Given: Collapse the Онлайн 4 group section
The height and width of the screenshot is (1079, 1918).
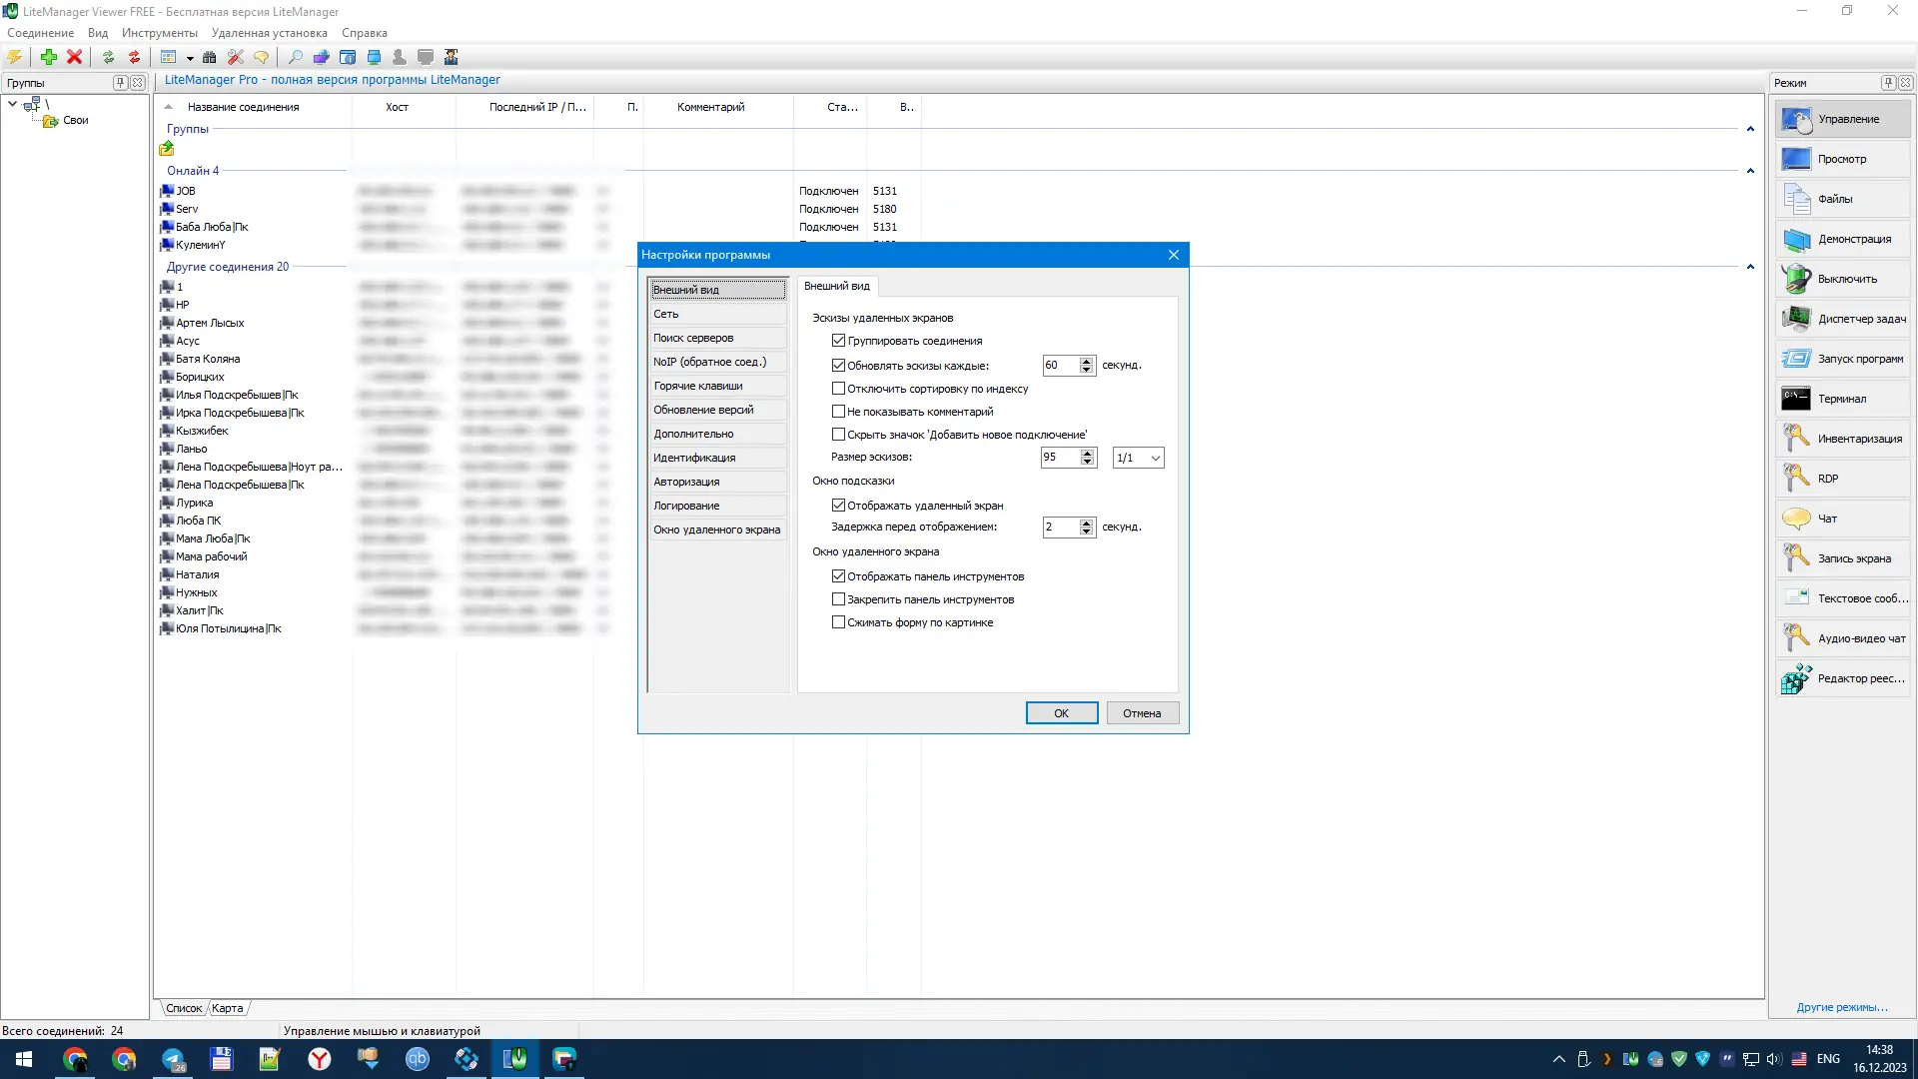Looking at the screenshot, I should tap(1750, 171).
